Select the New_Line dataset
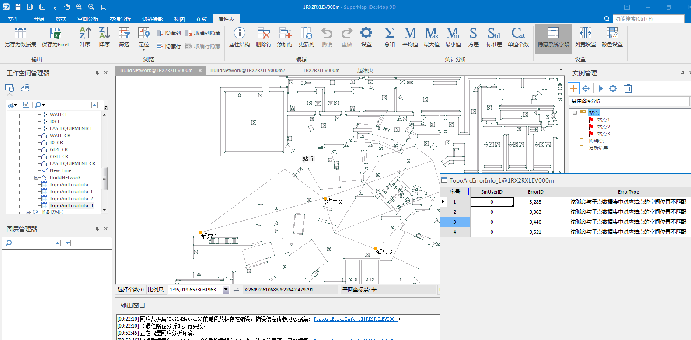 click(x=60, y=170)
